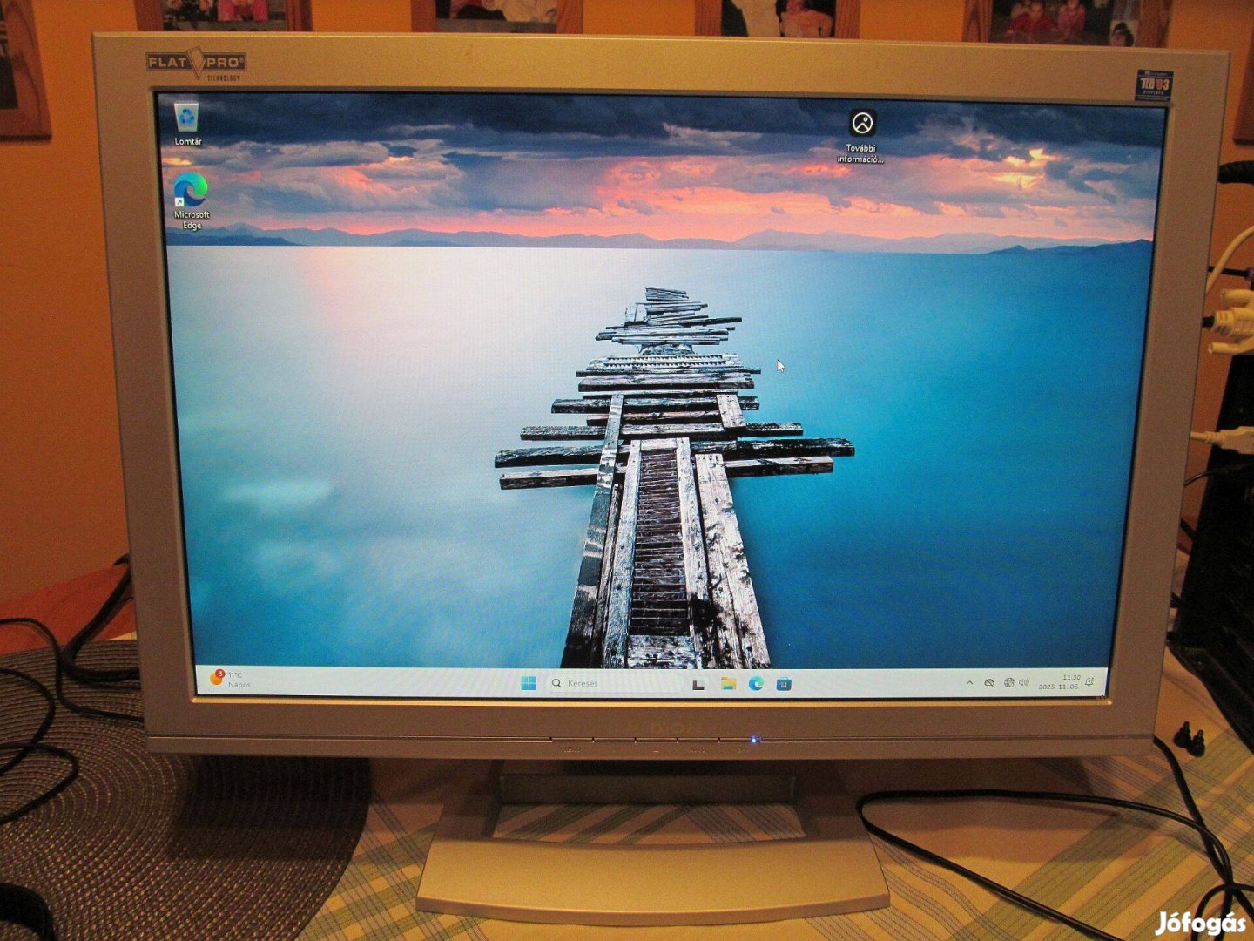Click the OneDrive cloud tray icon
Image resolution: width=1254 pixels, height=941 pixels.
point(989,683)
